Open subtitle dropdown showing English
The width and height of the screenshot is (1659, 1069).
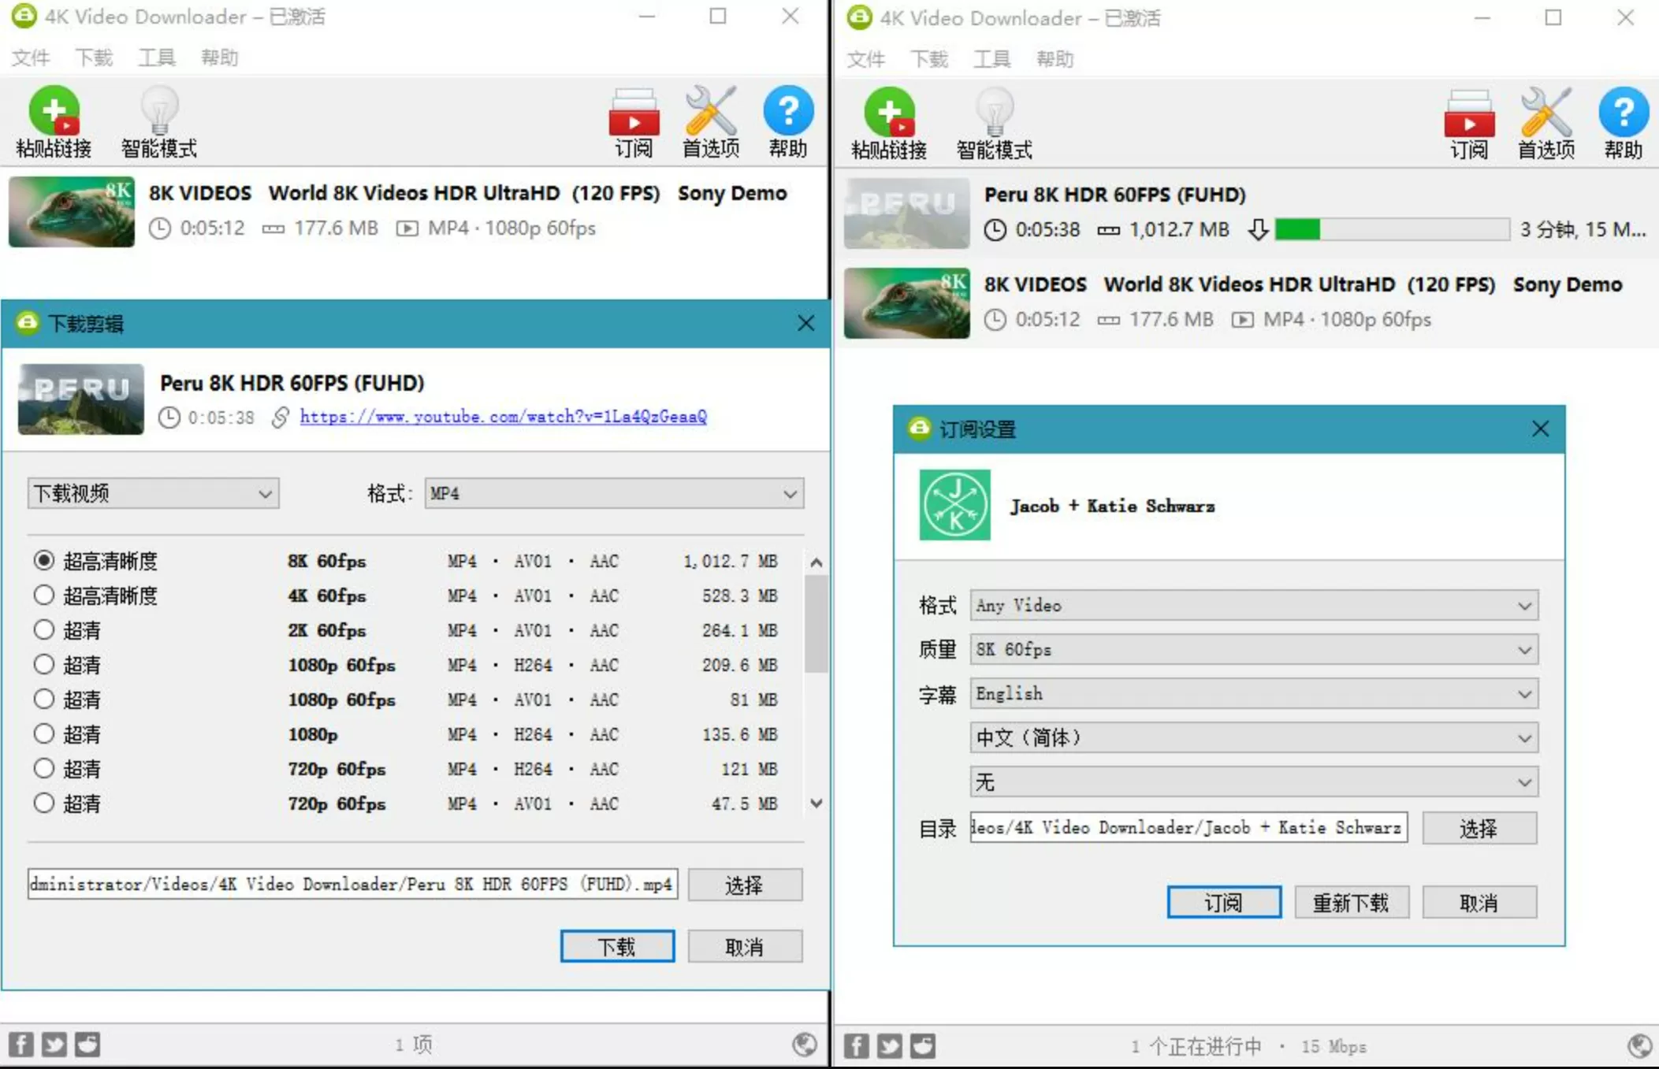(x=1253, y=694)
